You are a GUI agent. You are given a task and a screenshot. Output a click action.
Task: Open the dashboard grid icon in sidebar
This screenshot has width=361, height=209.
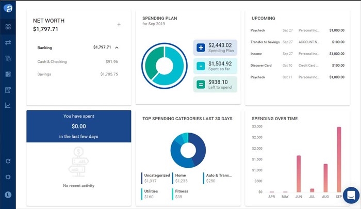(x=8, y=27)
